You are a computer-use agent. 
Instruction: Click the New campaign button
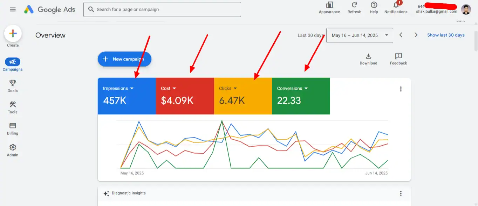(x=124, y=59)
